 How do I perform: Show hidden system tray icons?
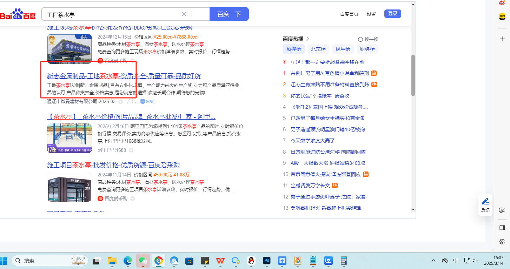point(433,261)
